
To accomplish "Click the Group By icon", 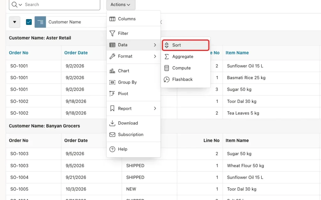I will click(112, 82).
